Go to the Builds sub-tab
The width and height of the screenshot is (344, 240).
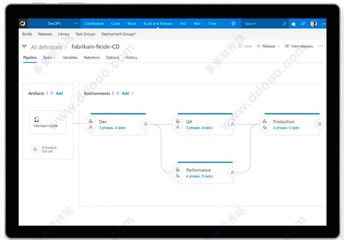point(27,34)
